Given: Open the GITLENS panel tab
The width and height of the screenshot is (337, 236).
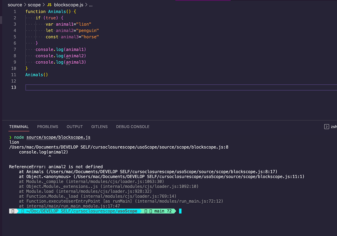Looking at the screenshot, I should click(99, 127).
